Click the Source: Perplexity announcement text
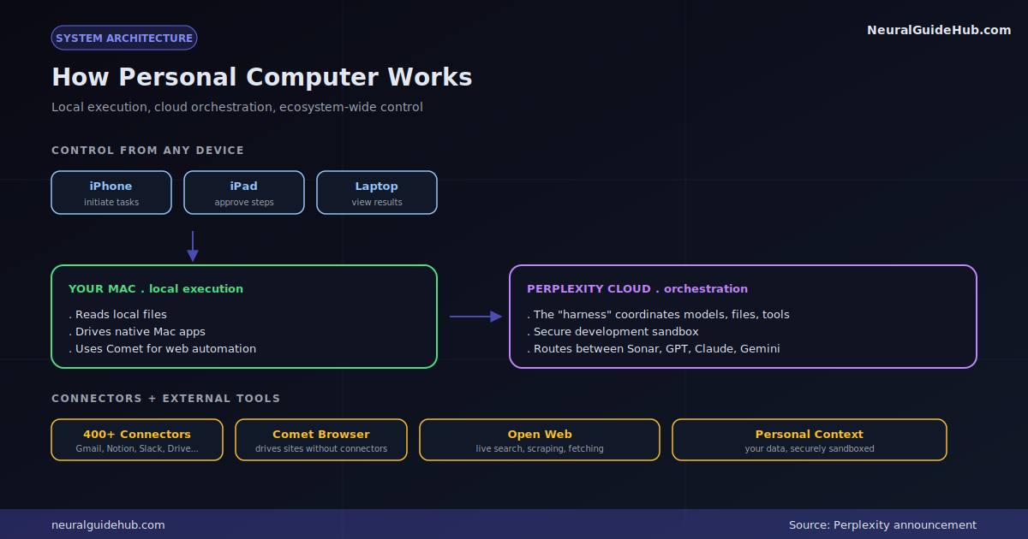 click(882, 525)
